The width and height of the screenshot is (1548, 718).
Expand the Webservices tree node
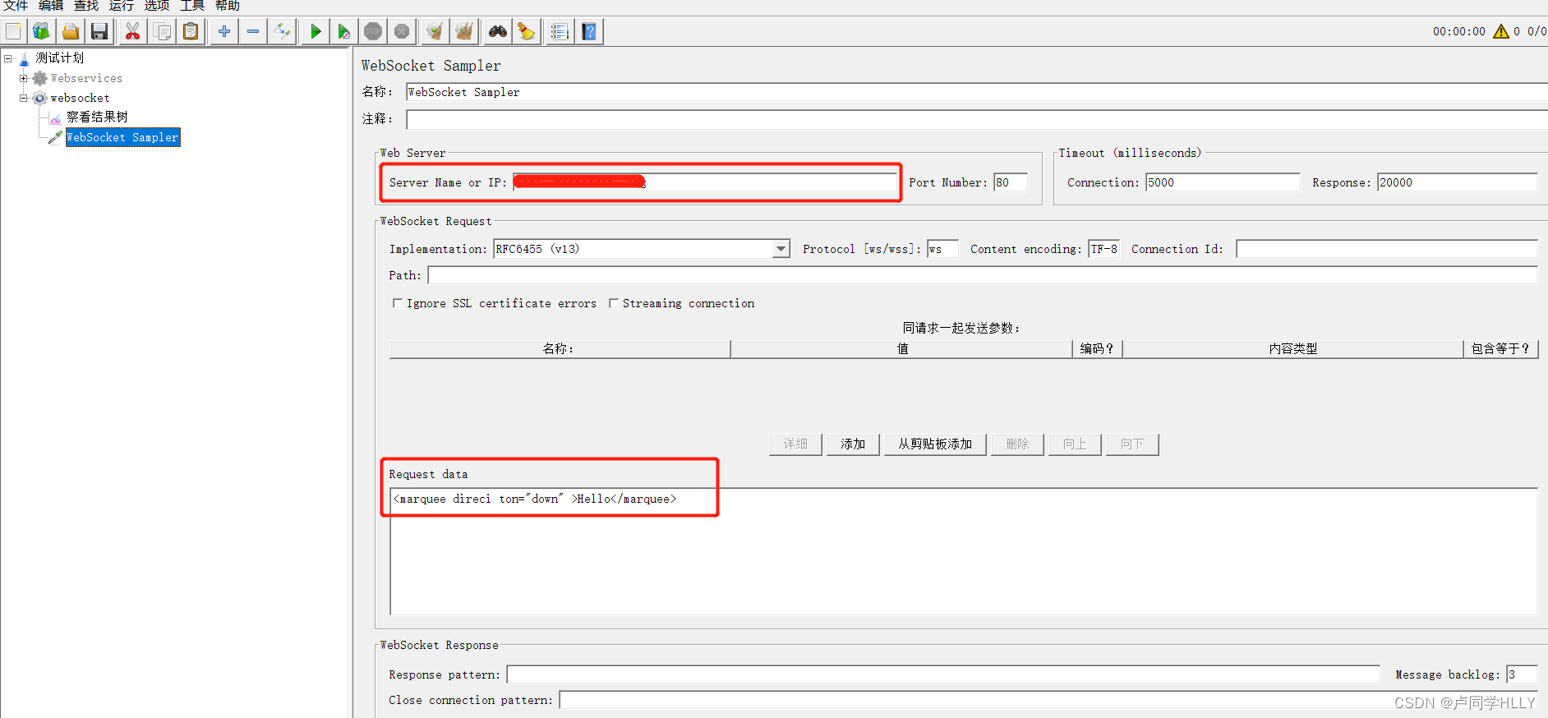pos(24,78)
